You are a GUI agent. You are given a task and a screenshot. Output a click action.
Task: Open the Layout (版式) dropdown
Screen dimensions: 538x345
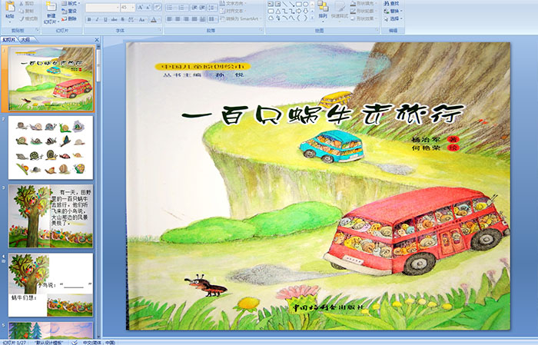(71, 3)
